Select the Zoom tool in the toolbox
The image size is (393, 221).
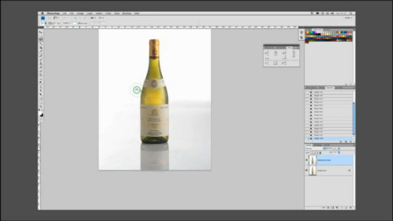click(x=41, y=106)
